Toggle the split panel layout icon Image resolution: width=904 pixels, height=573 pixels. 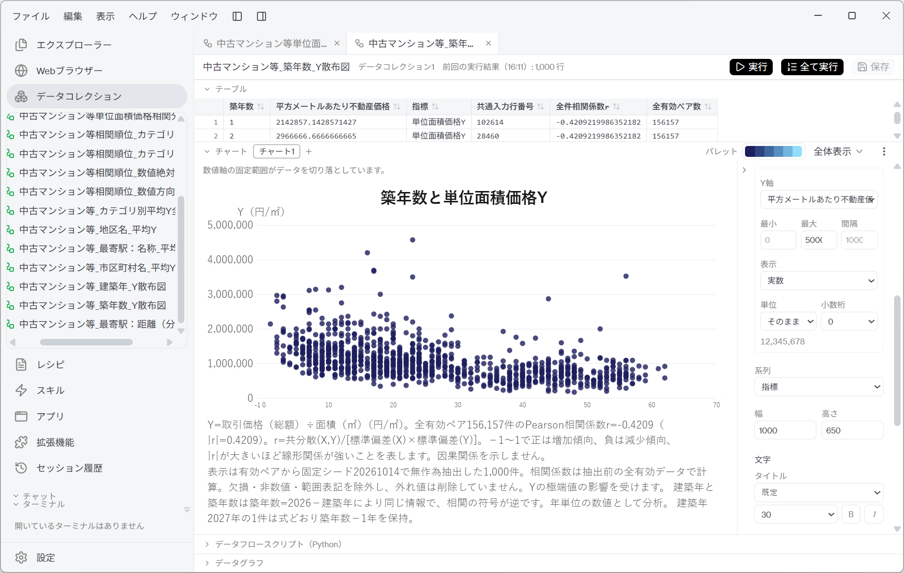(x=262, y=16)
